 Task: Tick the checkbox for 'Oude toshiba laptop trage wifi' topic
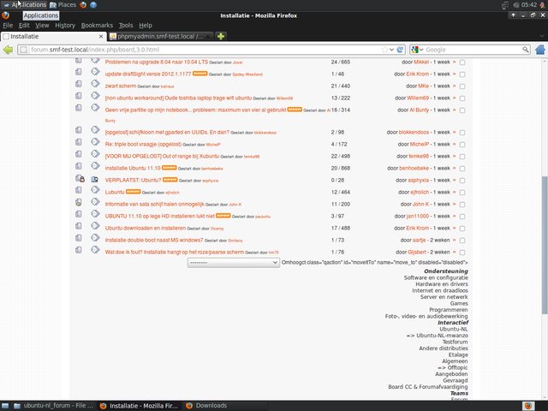462,98
